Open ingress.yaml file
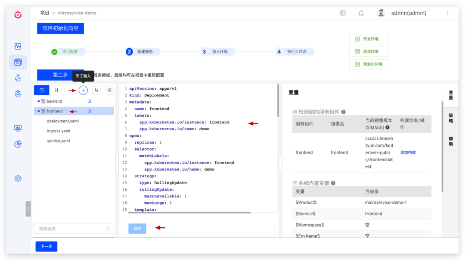Image resolution: width=465 pixels, height=260 pixels. coord(59,131)
